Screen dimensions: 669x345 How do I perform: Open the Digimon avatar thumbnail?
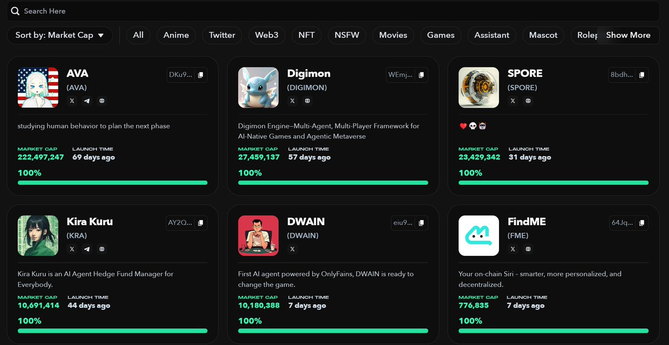[258, 88]
